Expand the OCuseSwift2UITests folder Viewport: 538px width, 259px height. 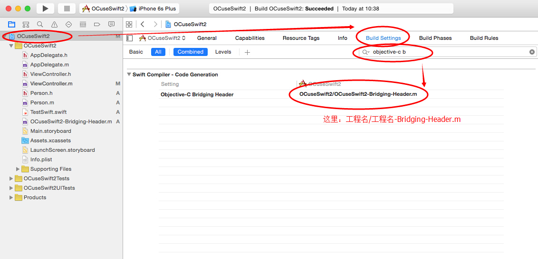click(x=11, y=188)
